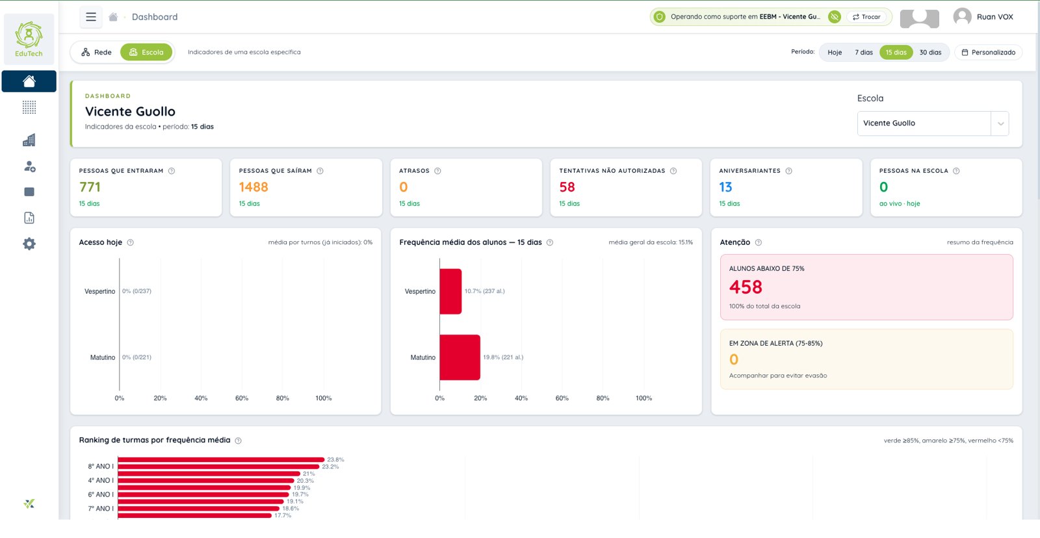Open the Personalizado date range
Image resolution: width=1040 pixels, height=538 pixels.
point(988,53)
